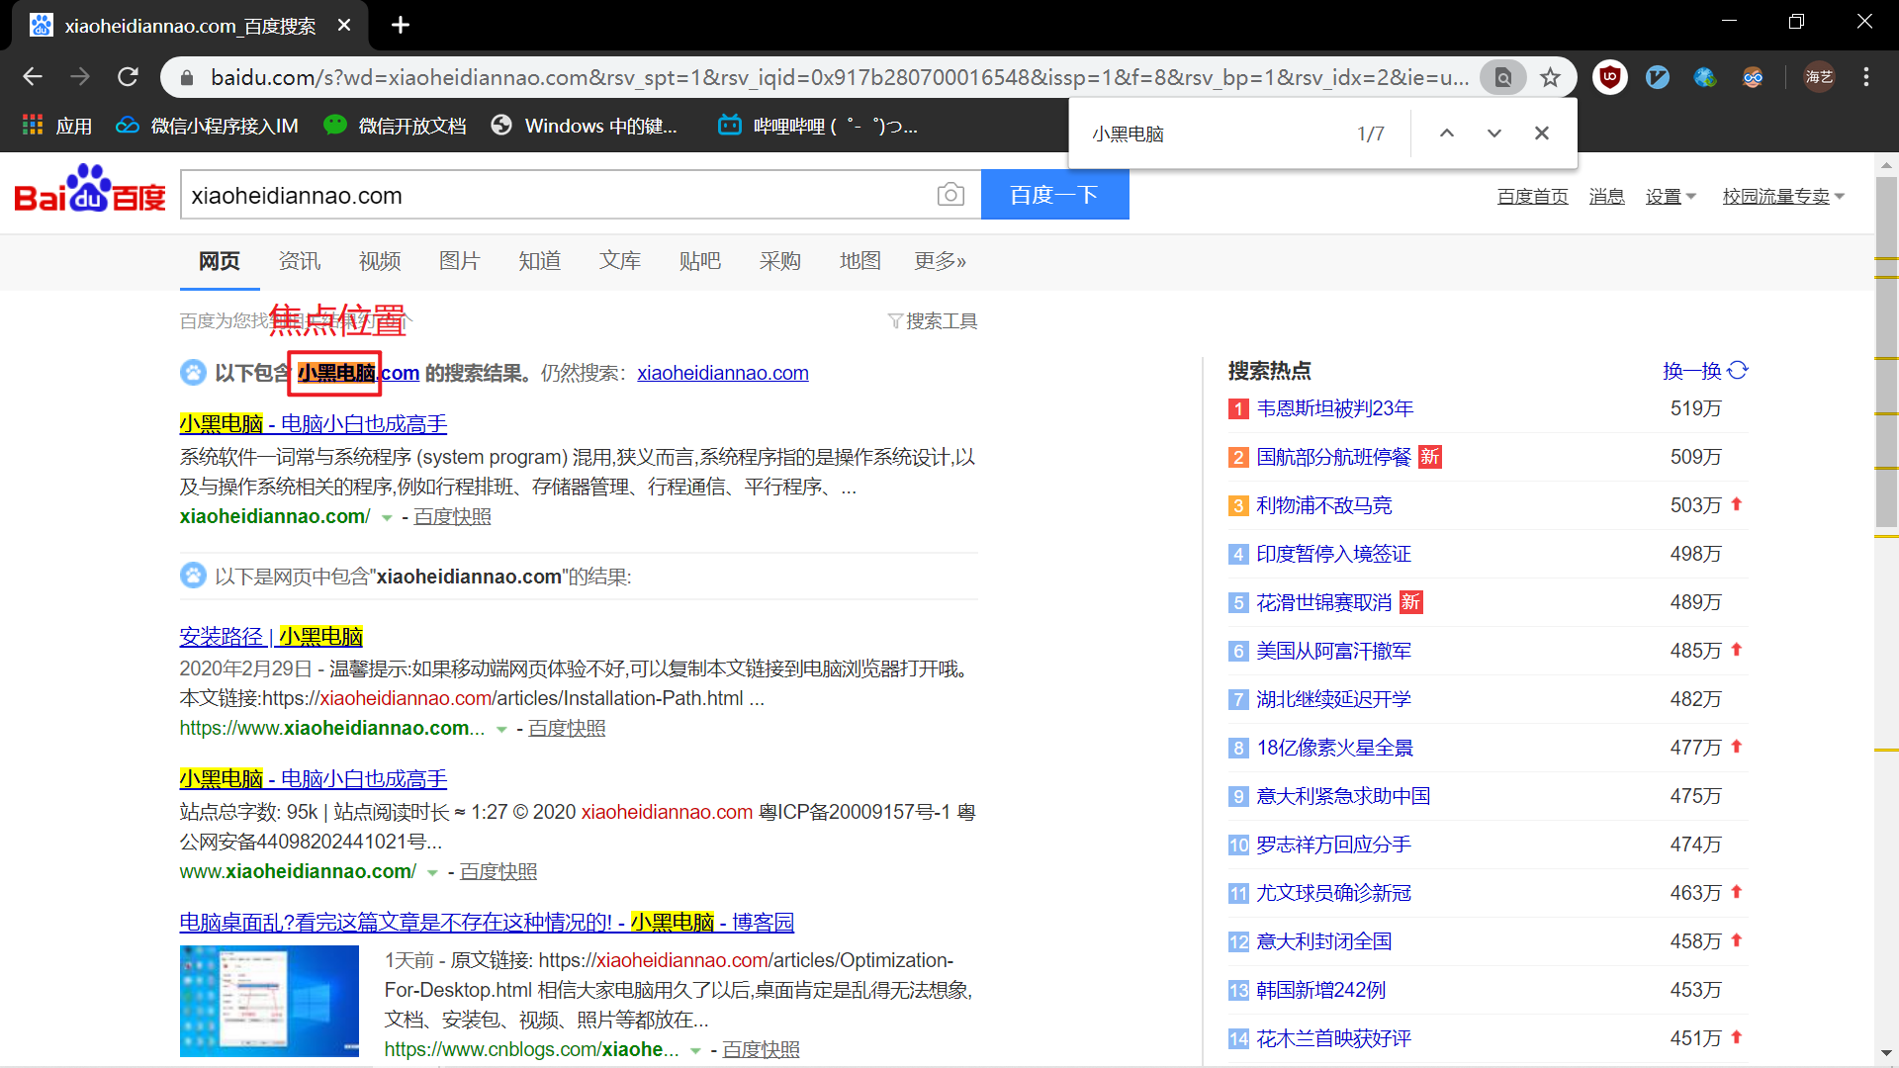Click the scrollbar down arrow

[x=1886, y=1054]
